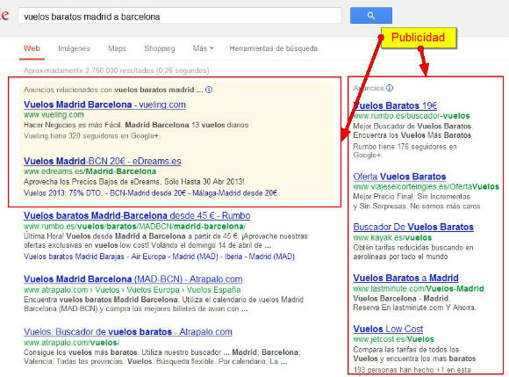Viewport: 509px width, 377px height.
Task: Open 'Vuelos Madrid Barcelona - vueling.com' ad
Action: (104, 105)
